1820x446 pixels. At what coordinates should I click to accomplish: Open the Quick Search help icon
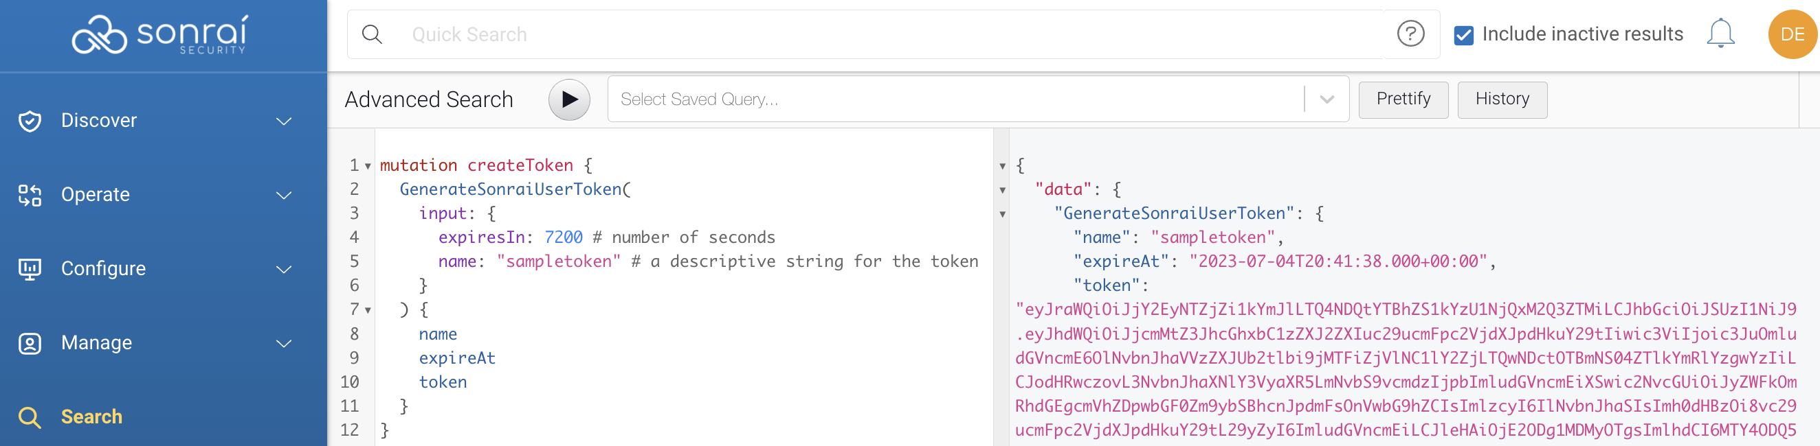(1410, 34)
